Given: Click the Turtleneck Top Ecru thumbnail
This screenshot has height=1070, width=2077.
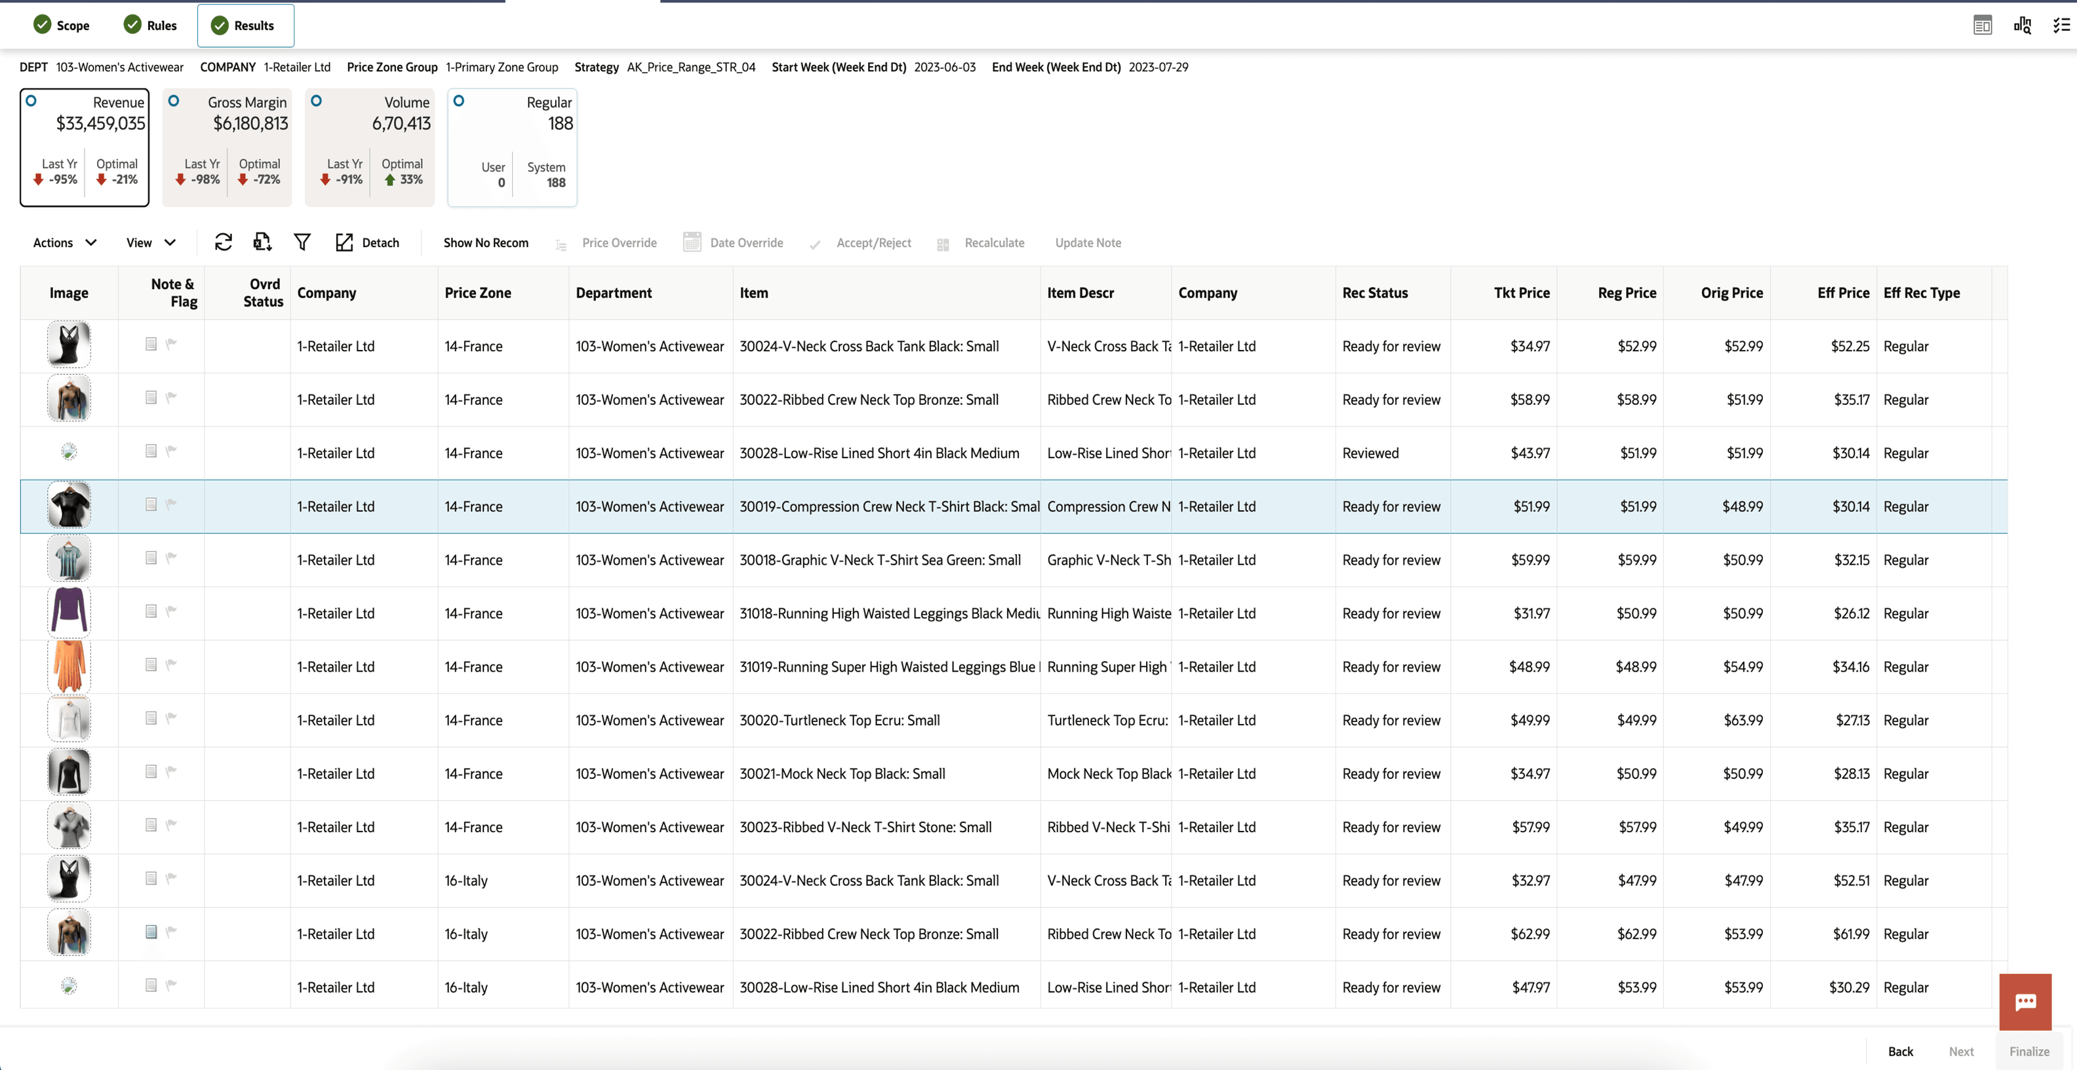Looking at the screenshot, I should click(x=69, y=719).
